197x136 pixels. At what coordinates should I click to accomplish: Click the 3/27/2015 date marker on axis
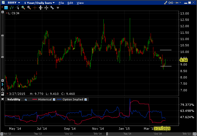click(162, 129)
